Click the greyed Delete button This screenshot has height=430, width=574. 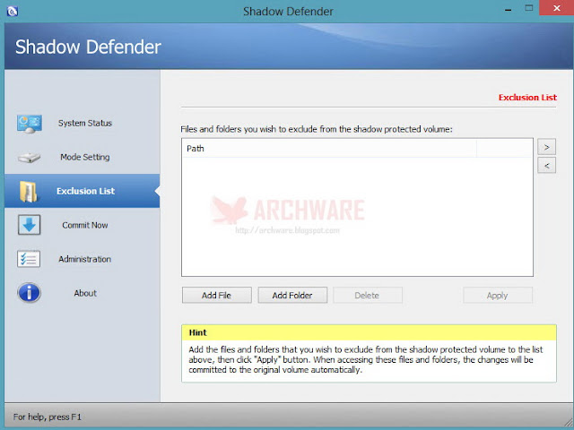click(368, 295)
